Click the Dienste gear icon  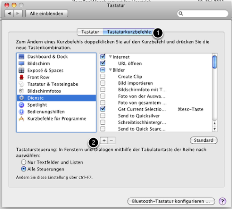tap(21, 98)
